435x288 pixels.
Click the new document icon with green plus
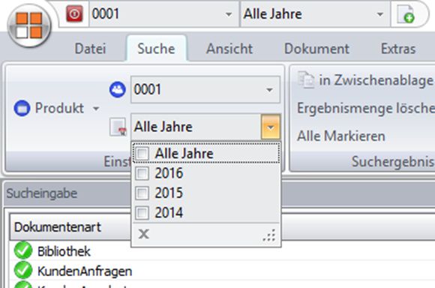pos(406,14)
